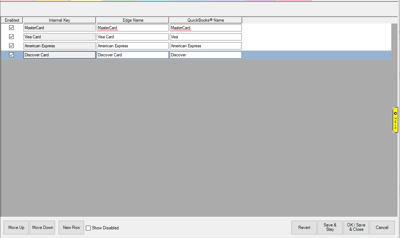Cancel the dialog

coord(382,228)
